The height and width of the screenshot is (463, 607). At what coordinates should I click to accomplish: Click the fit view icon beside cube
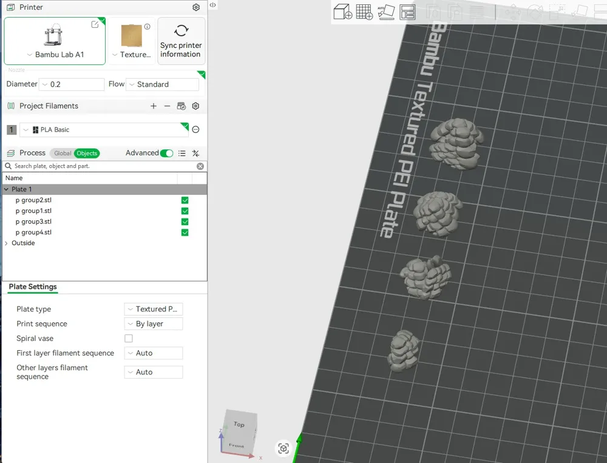pyautogui.click(x=283, y=448)
